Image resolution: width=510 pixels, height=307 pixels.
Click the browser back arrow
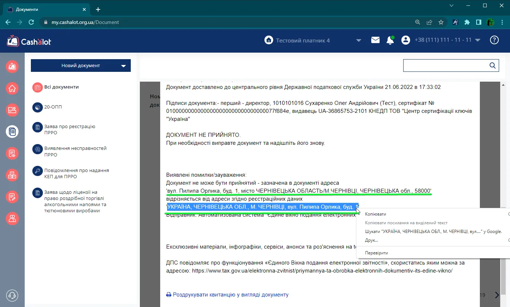[8, 22]
